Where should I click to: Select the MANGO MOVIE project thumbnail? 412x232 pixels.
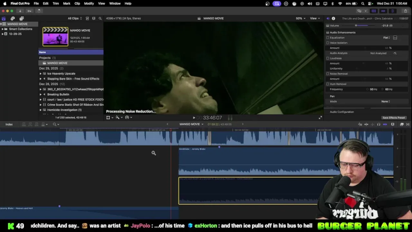(55, 36)
